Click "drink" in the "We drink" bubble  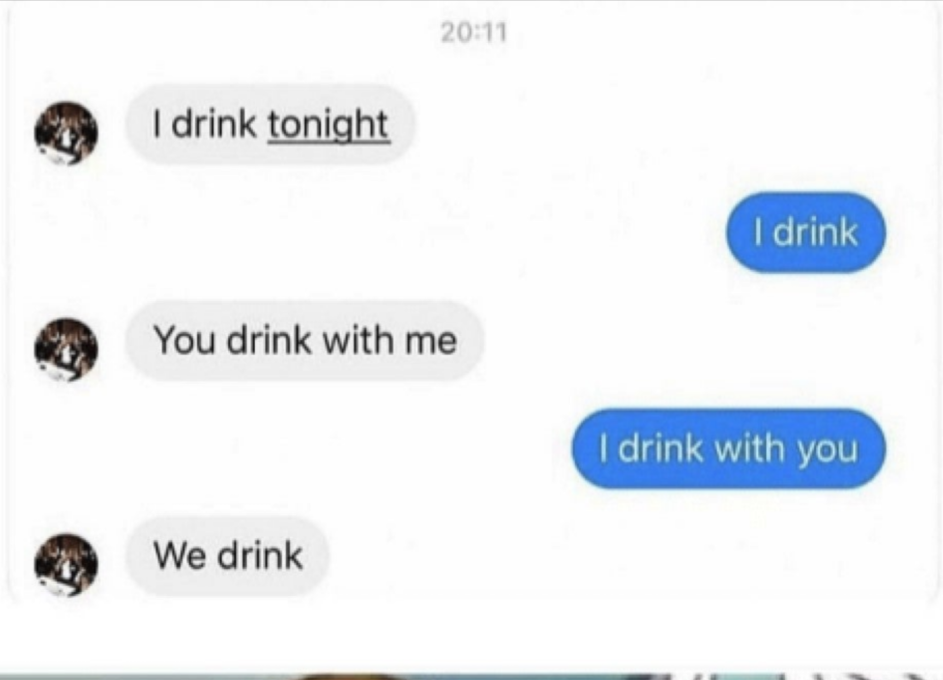pos(260,555)
